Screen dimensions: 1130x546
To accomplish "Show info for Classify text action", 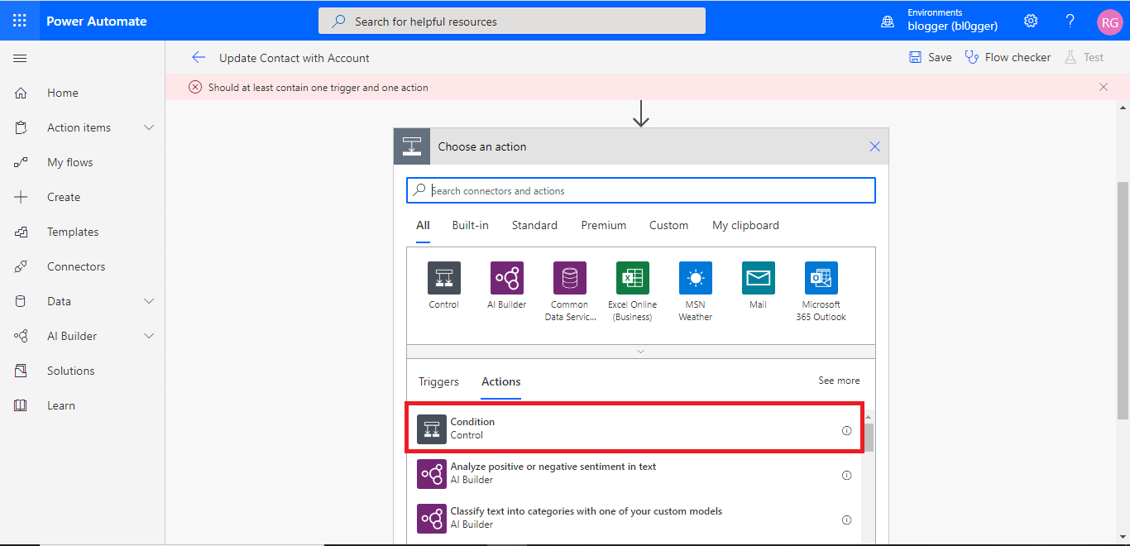I will click(846, 520).
